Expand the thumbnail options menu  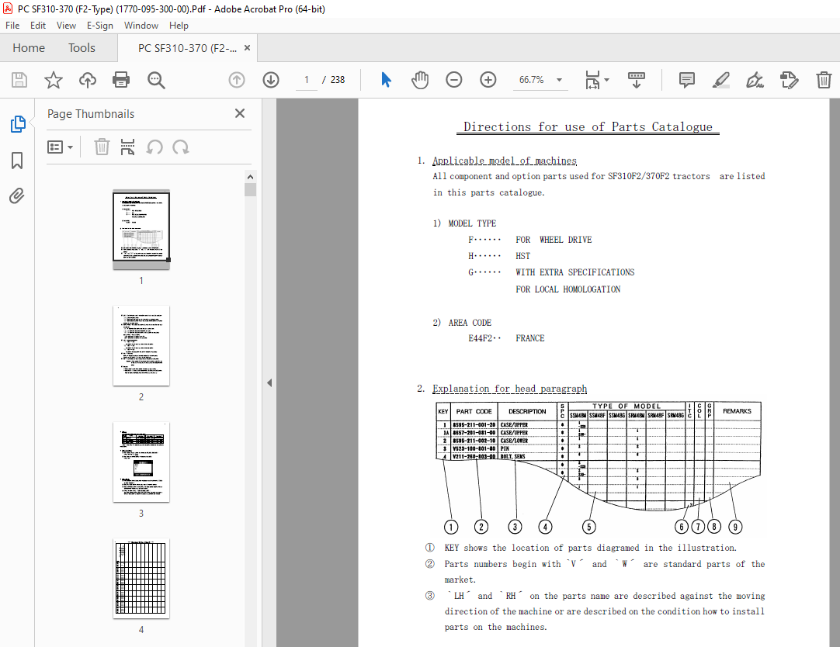60,147
